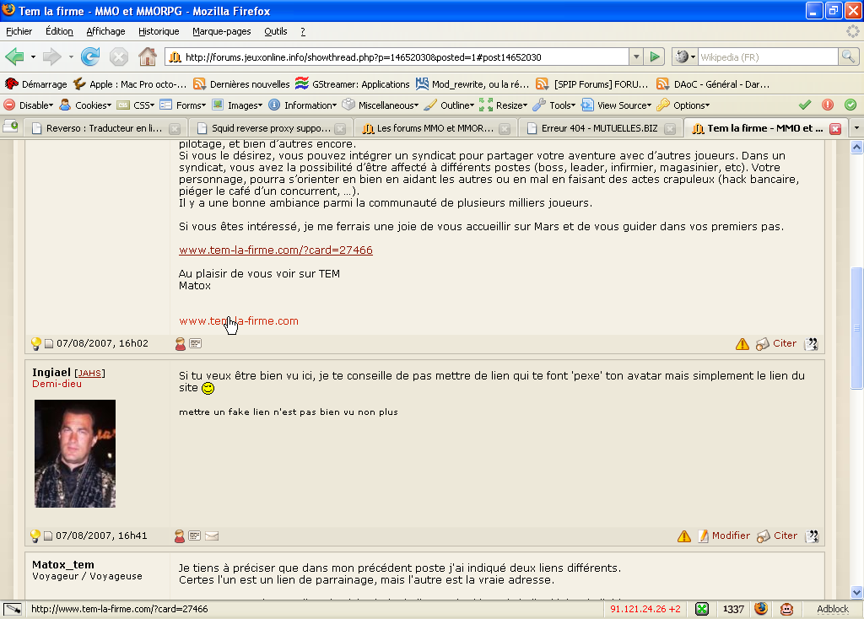Open the Back button history dropdown arrow
The image size is (864, 619).
pyautogui.click(x=33, y=57)
